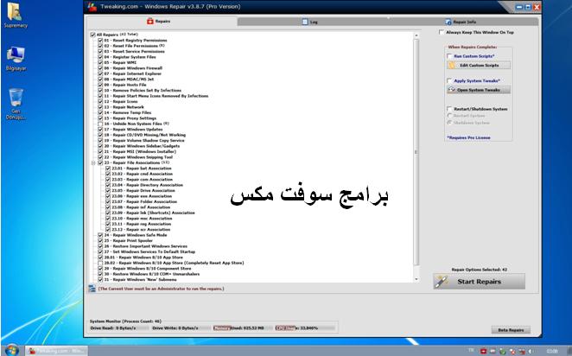The width and height of the screenshot is (572, 356).
Task: Click the repair list vertical scrollbar thumb
Action: tap(416, 152)
